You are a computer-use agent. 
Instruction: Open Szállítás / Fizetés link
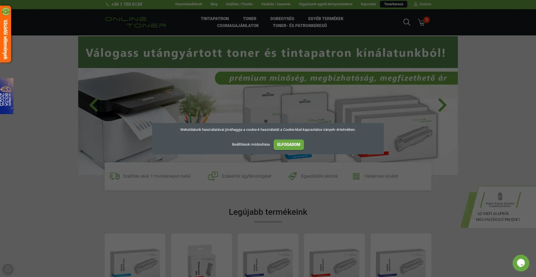239,4
